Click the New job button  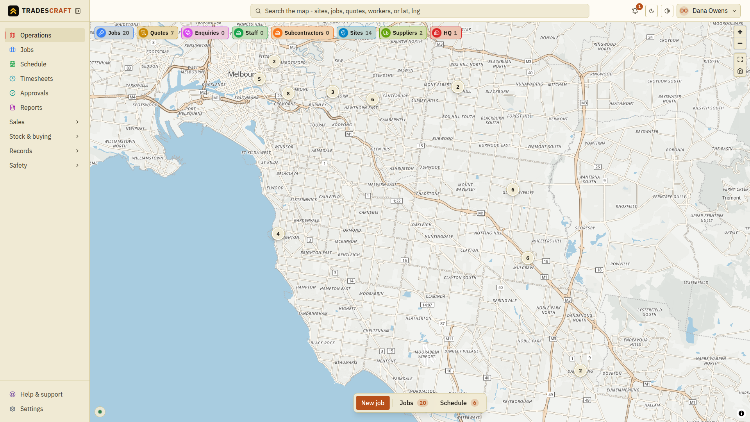[x=373, y=403]
